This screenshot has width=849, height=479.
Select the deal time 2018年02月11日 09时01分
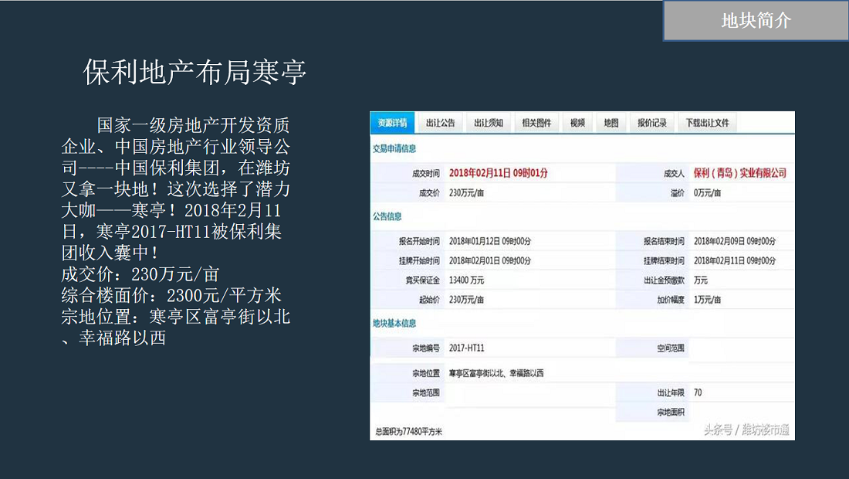pos(498,173)
